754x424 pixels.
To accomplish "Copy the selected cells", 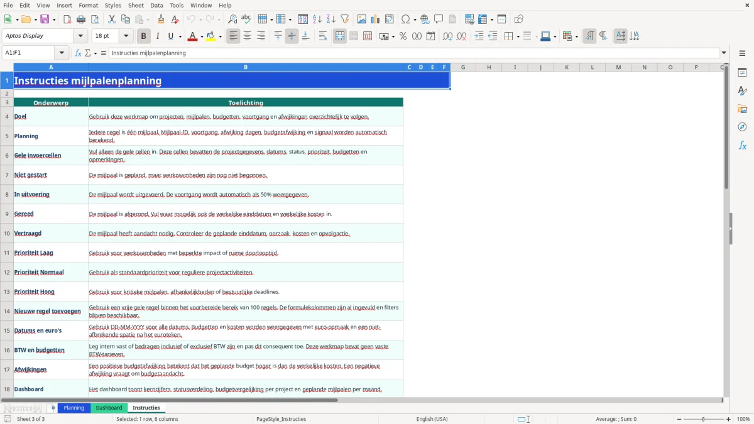I will (x=126, y=19).
